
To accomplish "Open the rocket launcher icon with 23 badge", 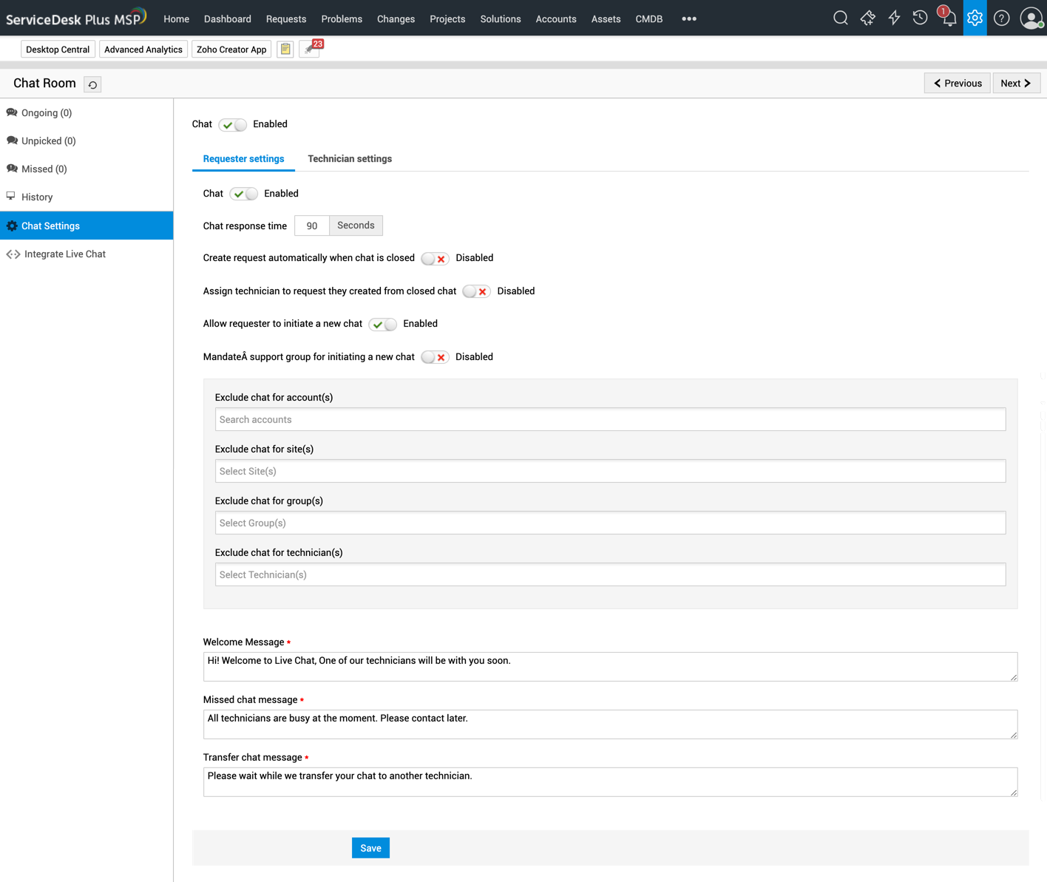I will point(308,49).
